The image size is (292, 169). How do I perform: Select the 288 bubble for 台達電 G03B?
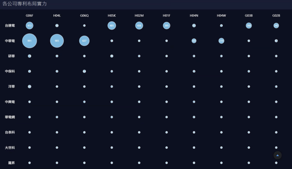[249, 25]
